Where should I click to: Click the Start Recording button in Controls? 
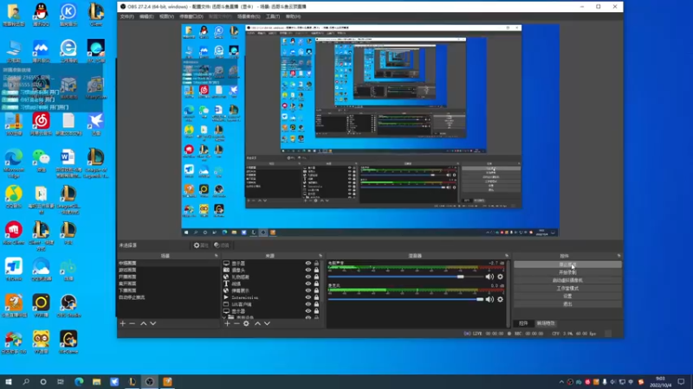click(x=567, y=272)
